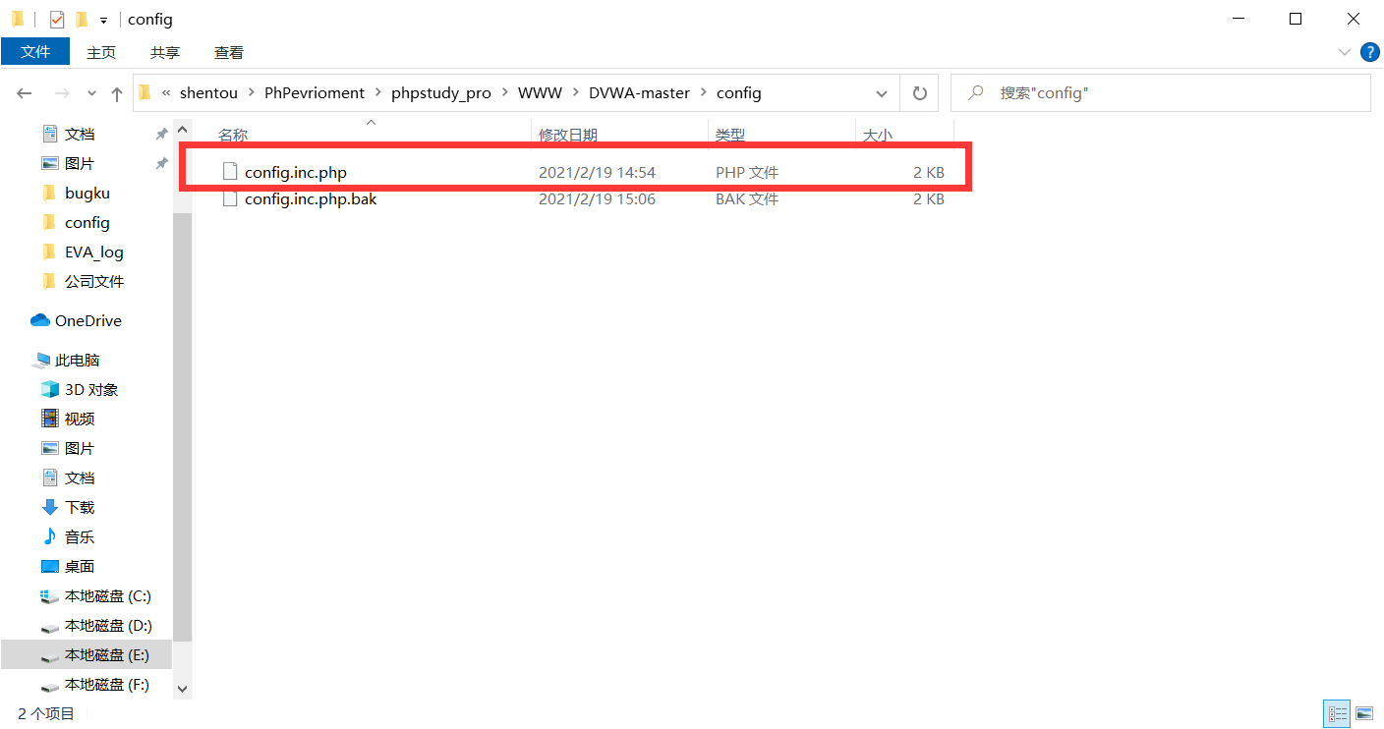The image size is (1384, 729).
Task: Click the 音乐 note icon
Action: [x=50, y=536]
